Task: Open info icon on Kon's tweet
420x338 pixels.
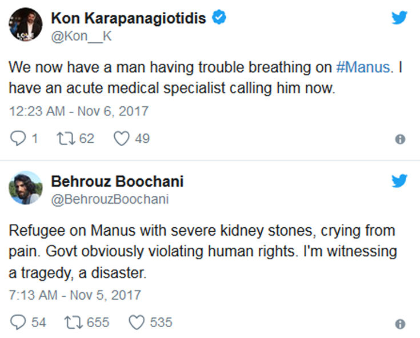Action: click(400, 139)
